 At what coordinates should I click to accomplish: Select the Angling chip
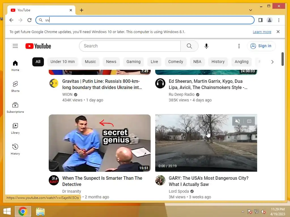(x=241, y=62)
